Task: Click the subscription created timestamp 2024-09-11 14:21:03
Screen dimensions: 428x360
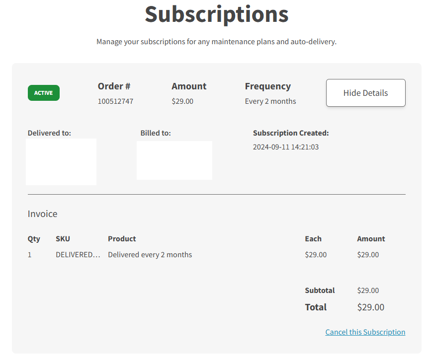Action: pyautogui.click(x=285, y=147)
